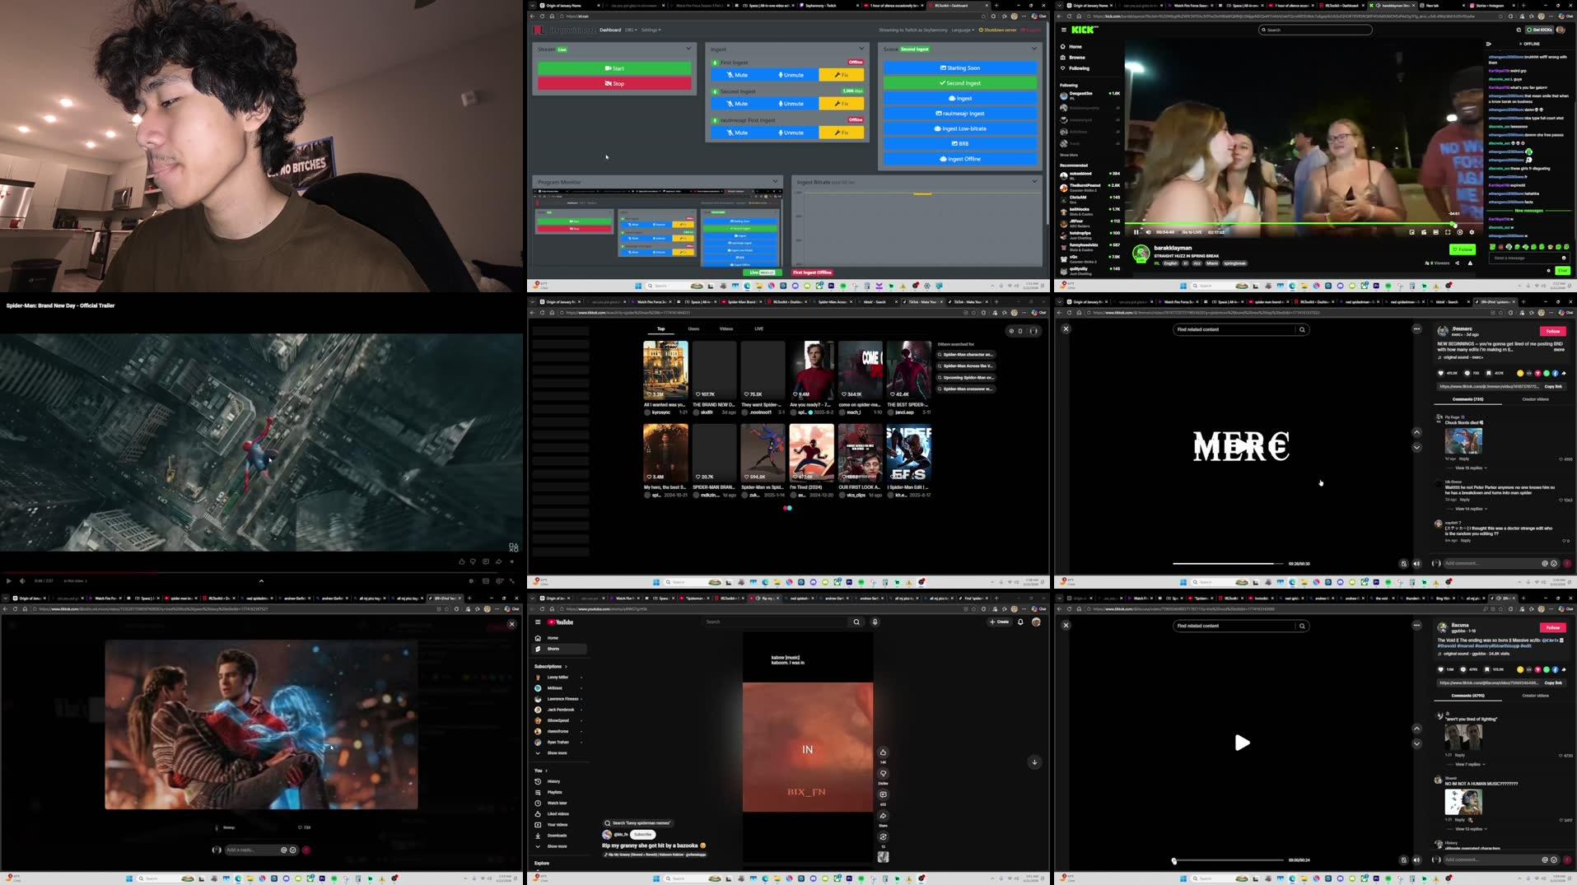1577x885 pixels.
Task: Select Shorts in the YouTube sidebar
Action: pyautogui.click(x=555, y=649)
